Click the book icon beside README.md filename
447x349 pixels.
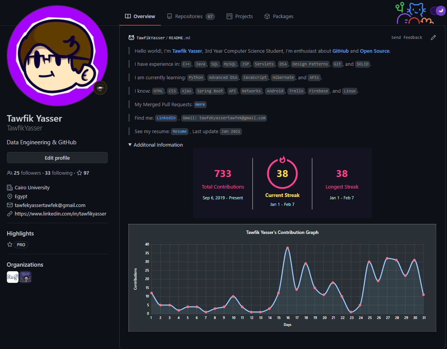point(131,37)
